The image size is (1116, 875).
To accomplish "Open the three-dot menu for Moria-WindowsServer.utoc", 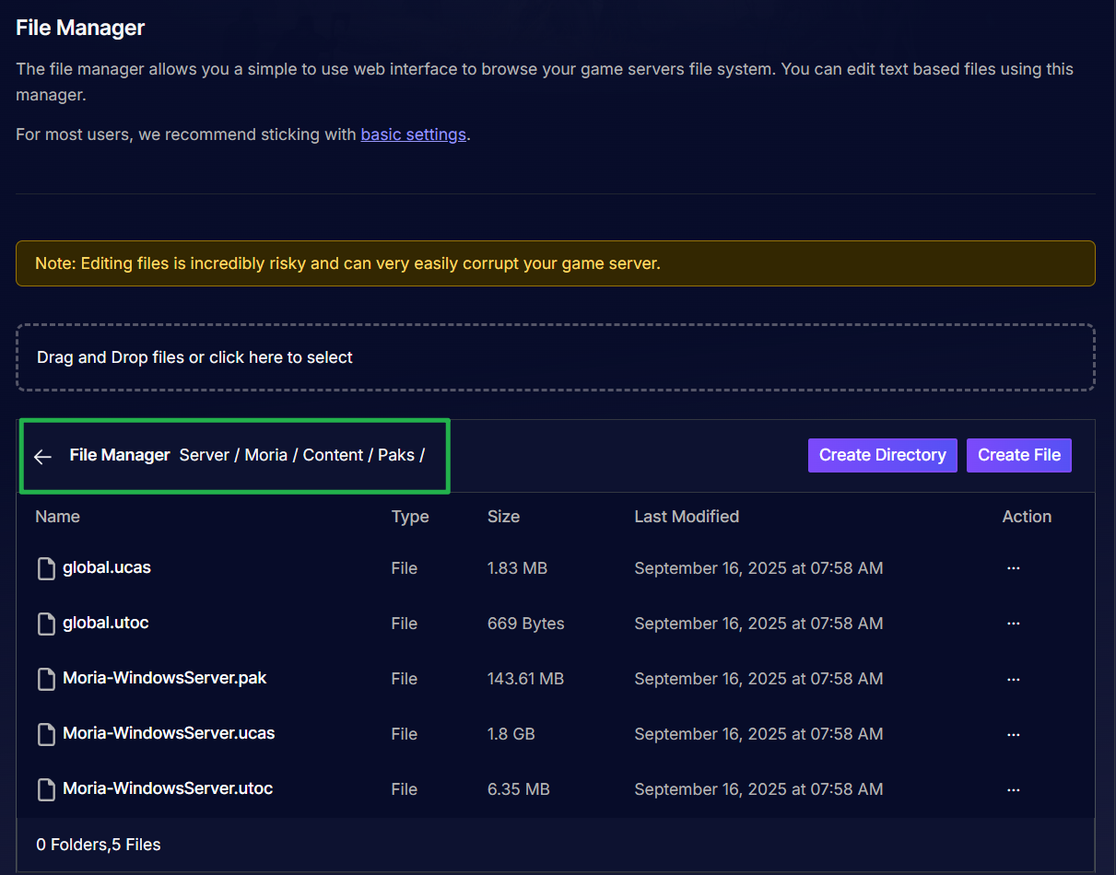I will coord(1013,789).
